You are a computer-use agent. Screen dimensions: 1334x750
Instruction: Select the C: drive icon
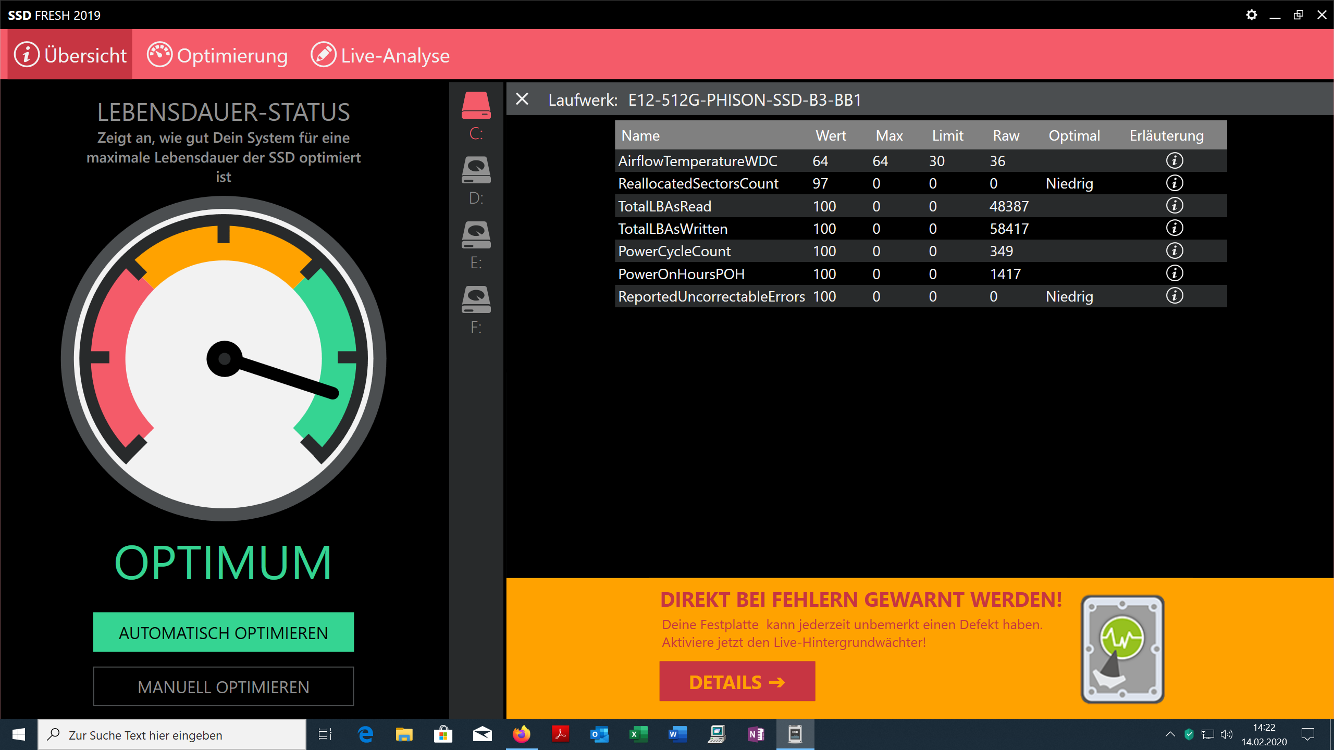[476, 106]
